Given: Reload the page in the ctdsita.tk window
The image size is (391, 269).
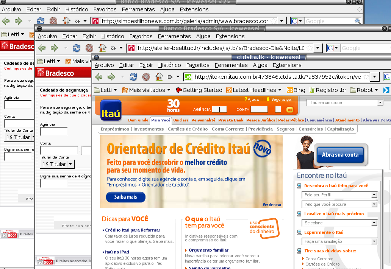Looking at the screenshot, I should (x=133, y=77).
